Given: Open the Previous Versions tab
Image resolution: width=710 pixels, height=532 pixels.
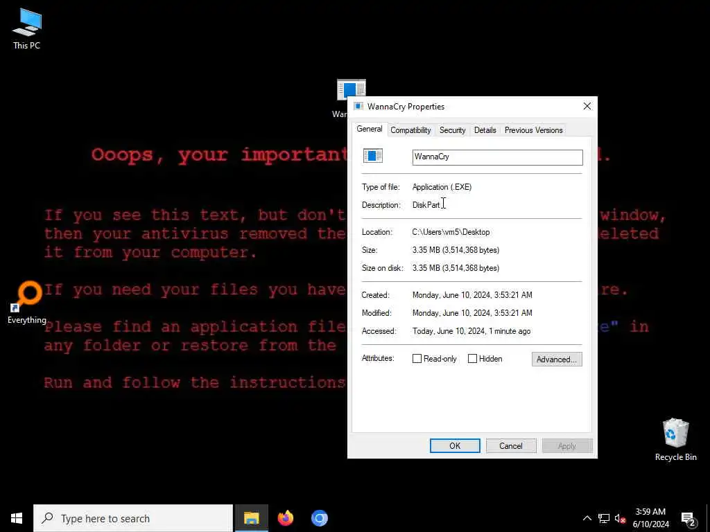Looking at the screenshot, I should click(x=533, y=130).
